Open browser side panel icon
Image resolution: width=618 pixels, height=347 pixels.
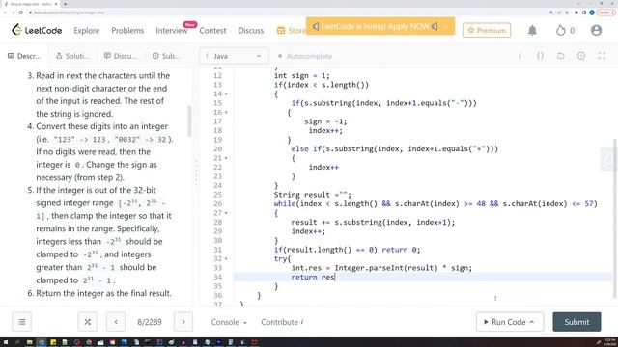click(x=583, y=13)
